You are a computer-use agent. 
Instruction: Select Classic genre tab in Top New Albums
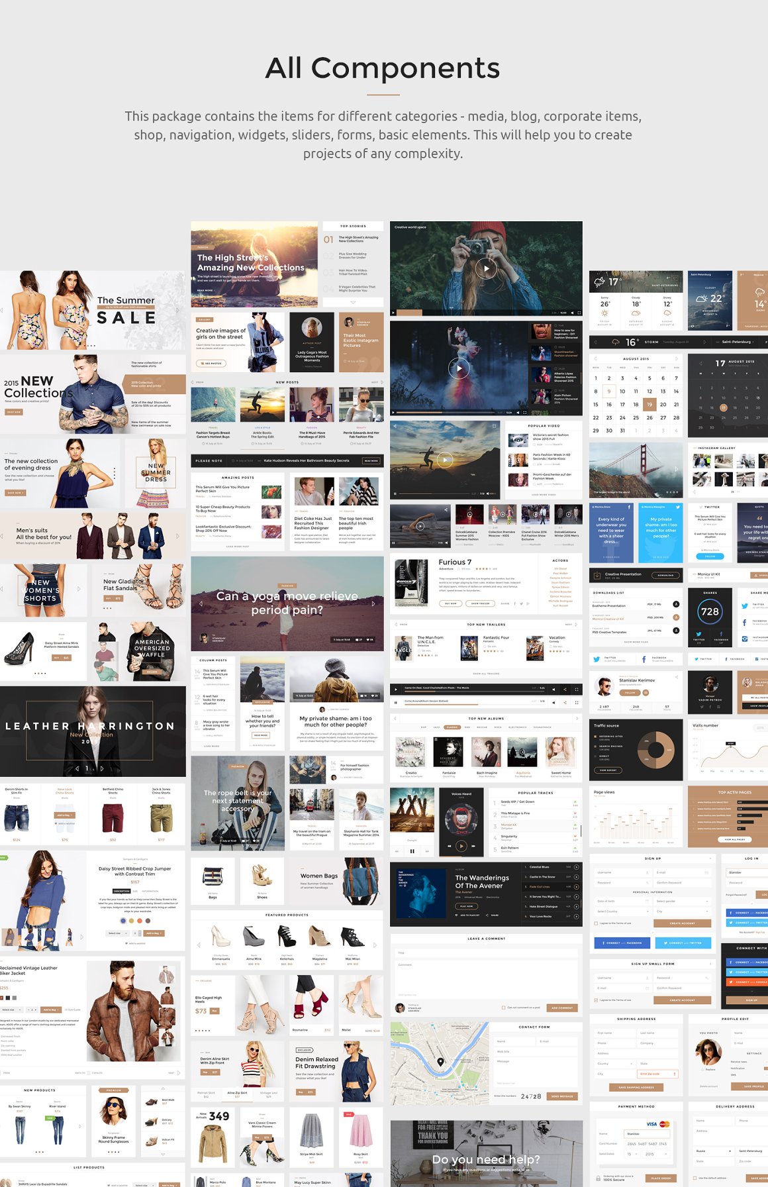click(x=452, y=727)
